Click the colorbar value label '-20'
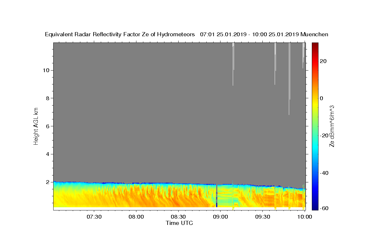The width and height of the screenshot is (378, 252). pos(324,135)
